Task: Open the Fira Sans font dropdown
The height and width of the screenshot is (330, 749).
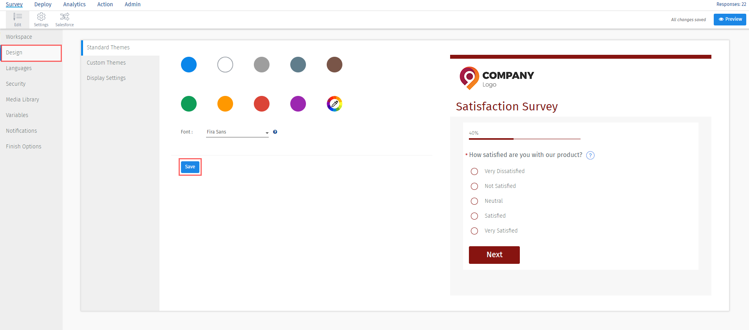Action: click(237, 132)
